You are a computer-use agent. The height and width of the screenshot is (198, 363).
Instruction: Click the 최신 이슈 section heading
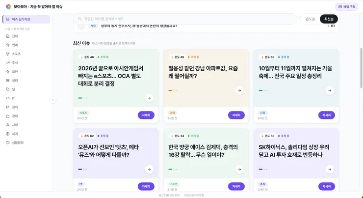point(81,43)
